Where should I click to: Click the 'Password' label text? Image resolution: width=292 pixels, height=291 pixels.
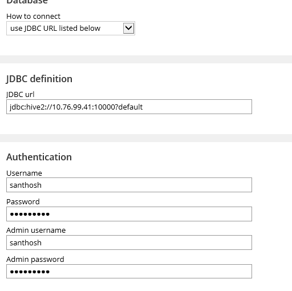click(x=23, y=202)
